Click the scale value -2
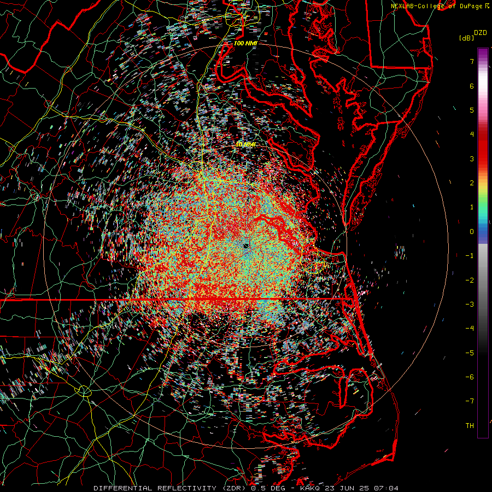The image size is (492, 492). coord(470,280)
